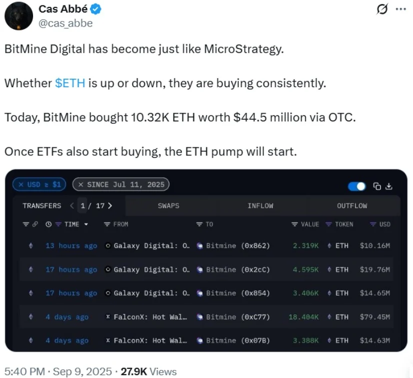Viewport: 413px width, 378px height.
Task: Open the tweet's more options menu
Action: pos(400,10)
